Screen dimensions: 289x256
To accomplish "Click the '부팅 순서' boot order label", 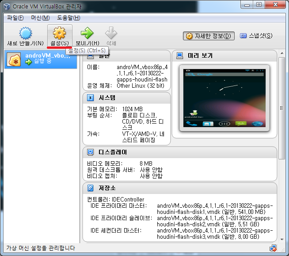I will click(99, 115).
